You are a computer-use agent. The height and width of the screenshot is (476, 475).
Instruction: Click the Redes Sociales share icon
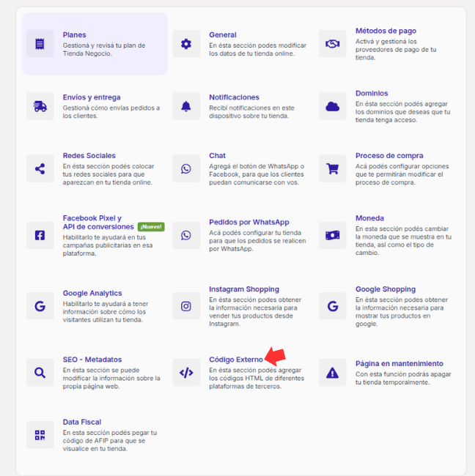pos(40,168)
